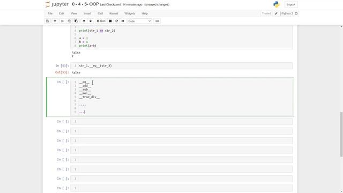This screenshot has width=343, height=193.
Task: Click the pencil edit mode indicator icon
Action: point(277,13)
